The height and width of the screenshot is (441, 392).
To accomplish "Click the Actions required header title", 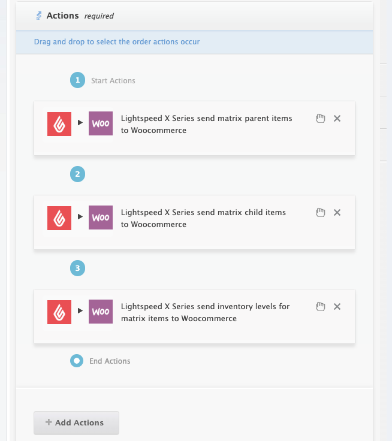I will [x=63, y=16].
